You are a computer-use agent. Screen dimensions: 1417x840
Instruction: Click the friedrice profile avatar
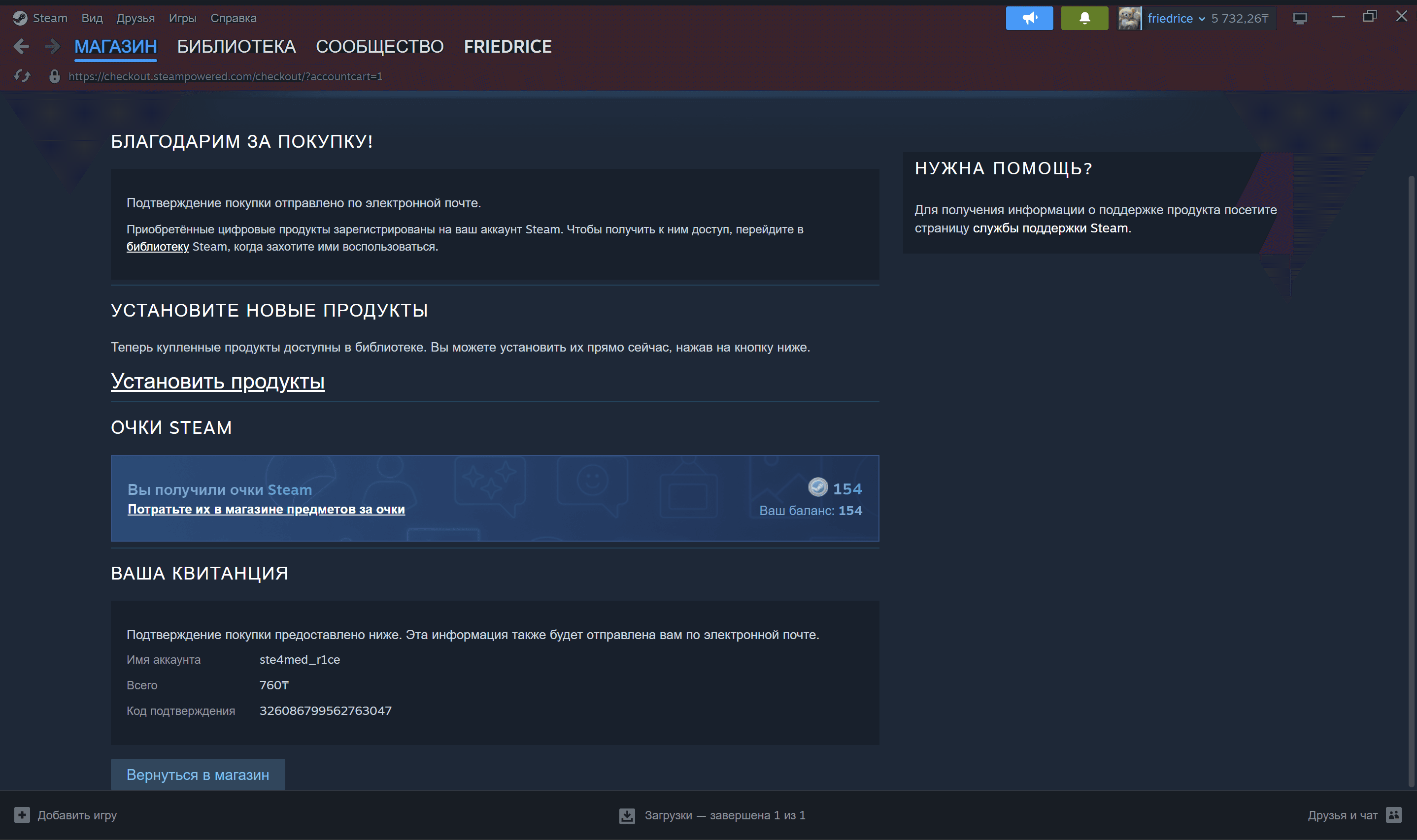(1129, 18)
